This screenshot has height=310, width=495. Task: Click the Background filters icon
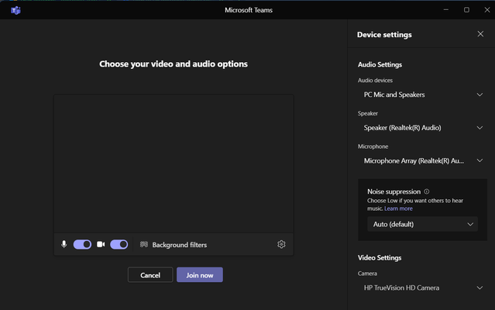(x=144, y=244)
